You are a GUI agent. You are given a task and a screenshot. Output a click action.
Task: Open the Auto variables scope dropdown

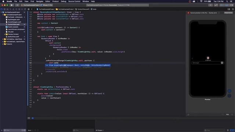tap(30, 131)
